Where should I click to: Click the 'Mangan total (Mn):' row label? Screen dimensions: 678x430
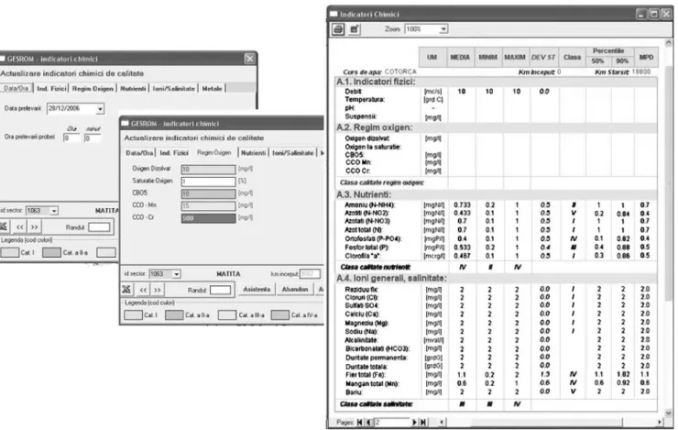click(372, 384)
